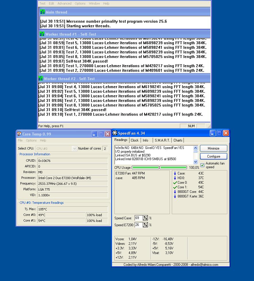The width and height of the screenshot is (254, 281).
Task: Click the down arrow icon beside HD0 temperature
Action: click(x=175, y=178)
